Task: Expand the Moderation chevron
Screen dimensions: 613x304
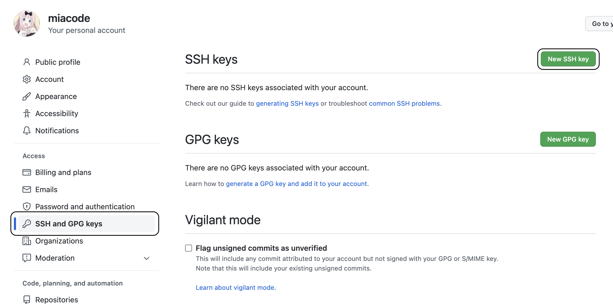Action: [147, 258]
